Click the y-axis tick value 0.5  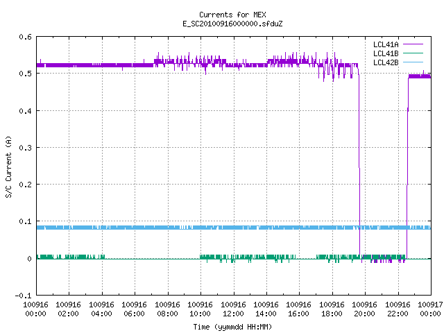(x=25, y=74)
